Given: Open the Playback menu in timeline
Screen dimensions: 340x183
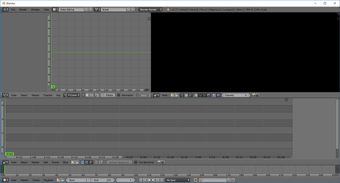Looking at the screenshot, I should (x=48, y=180).
